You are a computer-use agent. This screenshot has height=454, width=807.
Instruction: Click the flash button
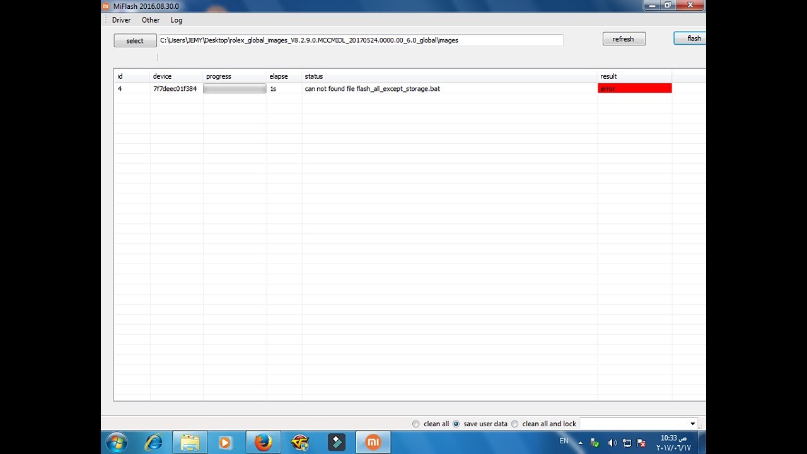coord(690,38)
